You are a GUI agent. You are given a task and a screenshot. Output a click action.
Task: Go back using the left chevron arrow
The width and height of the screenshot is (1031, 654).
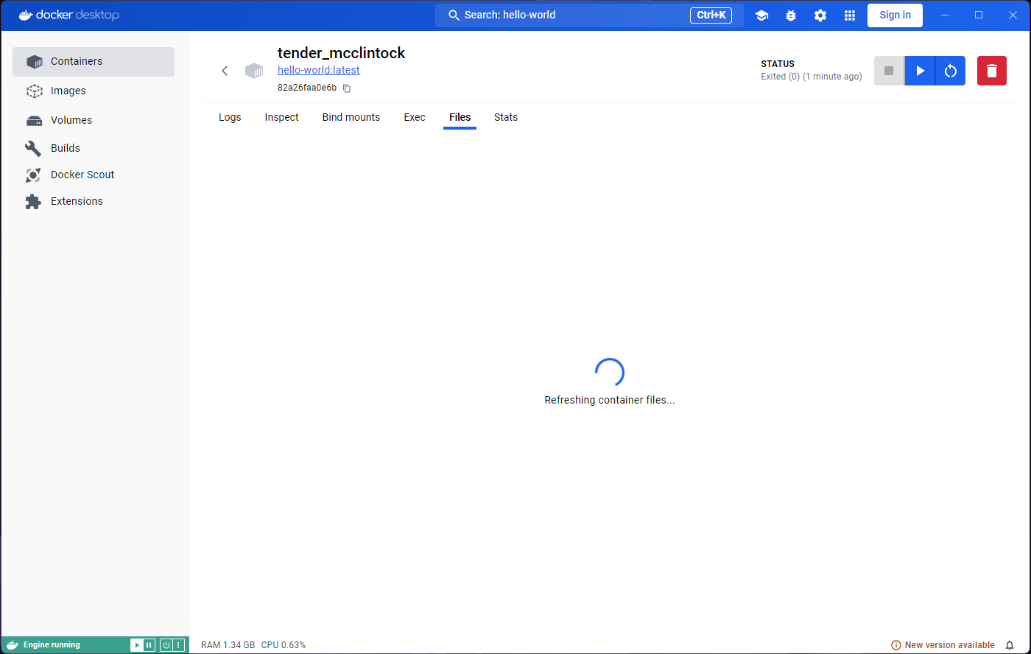[225, 71]
